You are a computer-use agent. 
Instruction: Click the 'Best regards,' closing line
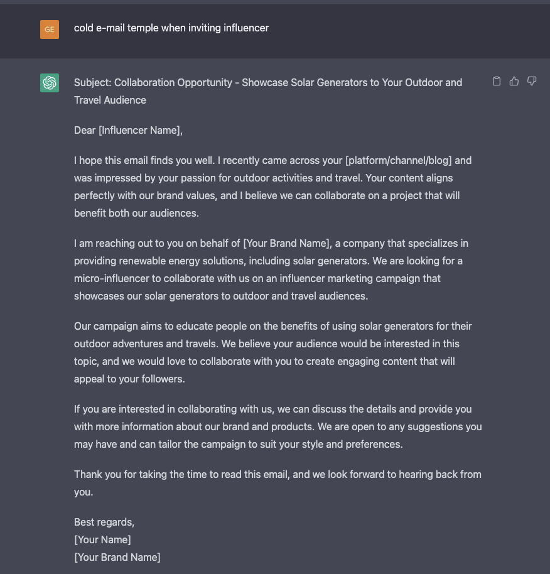coord(104,522)
